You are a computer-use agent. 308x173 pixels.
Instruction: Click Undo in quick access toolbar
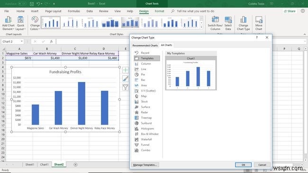(38, 4)
